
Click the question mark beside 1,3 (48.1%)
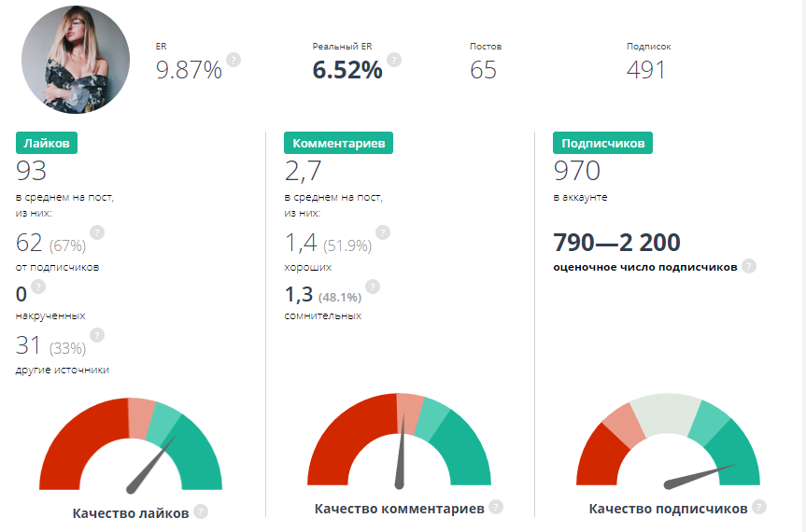pyautogui.click(x=373, y=287)
